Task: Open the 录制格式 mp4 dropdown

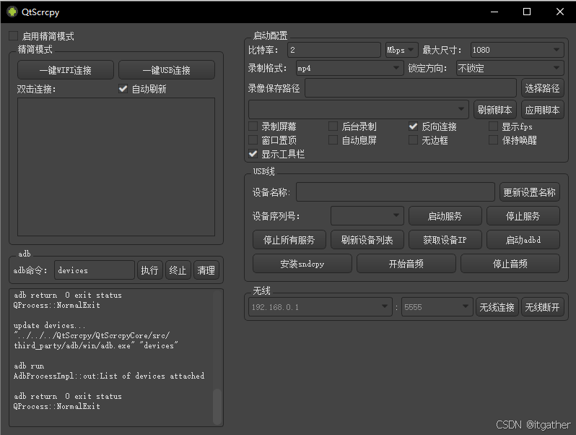Action: (x=349, y=69)
